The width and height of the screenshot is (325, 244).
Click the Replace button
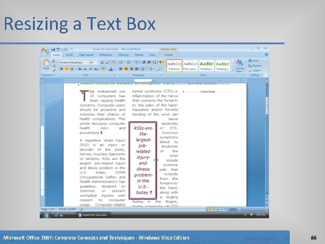[255, 66]
